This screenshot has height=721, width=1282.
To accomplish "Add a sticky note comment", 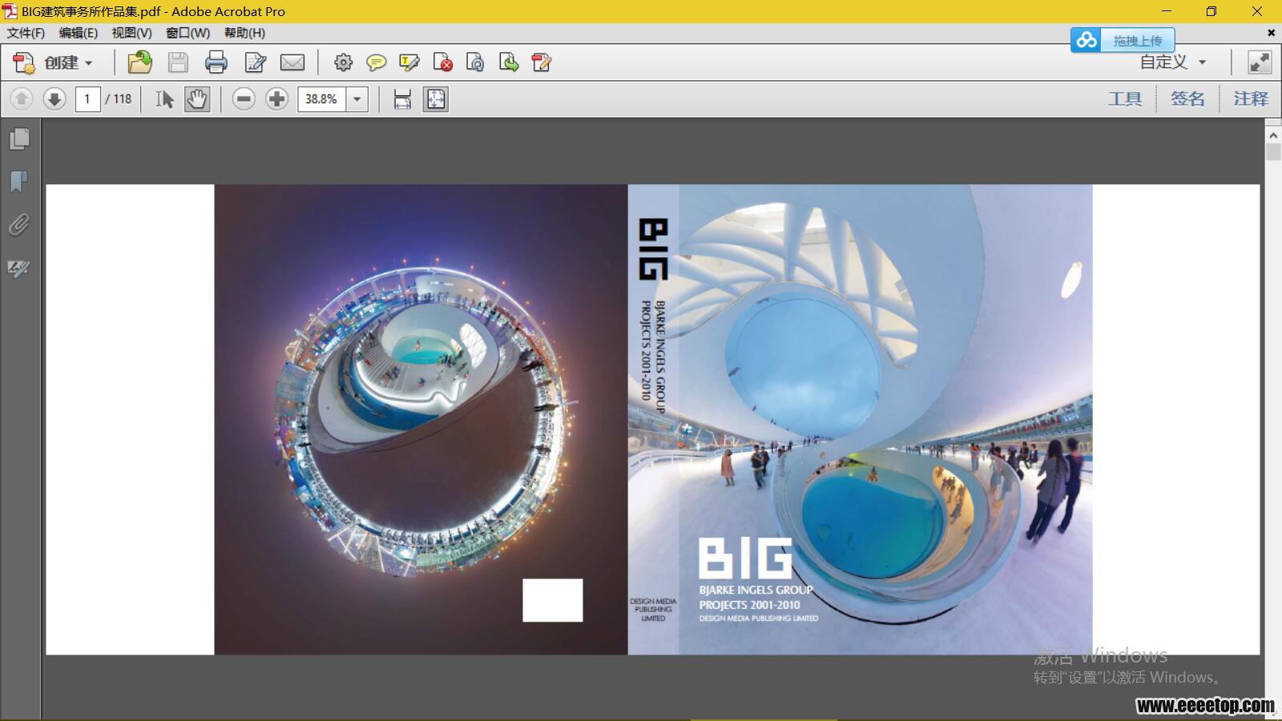I will click(x=376, y=62).
